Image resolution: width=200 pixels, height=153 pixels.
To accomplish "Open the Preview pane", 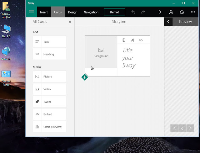I will click(185, 22).
